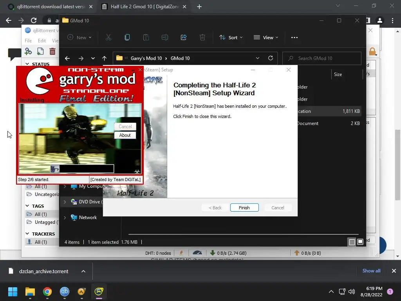Click the Rename icon in Explorer toolbar
Screen dimensions: 401x301
click(x=165, y=37)
